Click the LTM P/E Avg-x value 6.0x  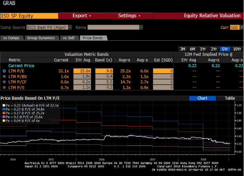tap(144, 71)
